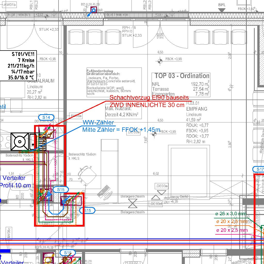This screenshot has width=264, height=264.
Task: Click the 'Derzeit 4,2 KN/m²' value
Action: [x=122, y=115]
